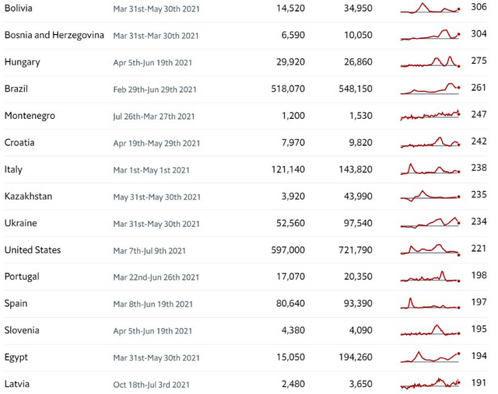Viewport: 498px width, 394px height.
Task: Select the Kazakhstan country name
Action: tap(28, 197)
